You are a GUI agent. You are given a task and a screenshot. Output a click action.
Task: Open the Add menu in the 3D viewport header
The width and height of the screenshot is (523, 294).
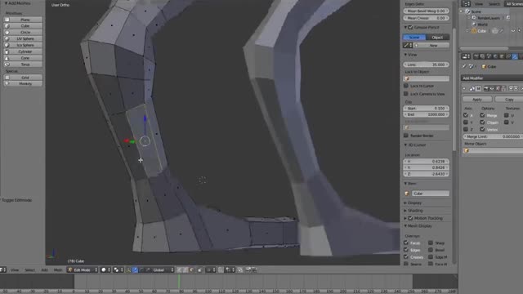pos(44,270)
